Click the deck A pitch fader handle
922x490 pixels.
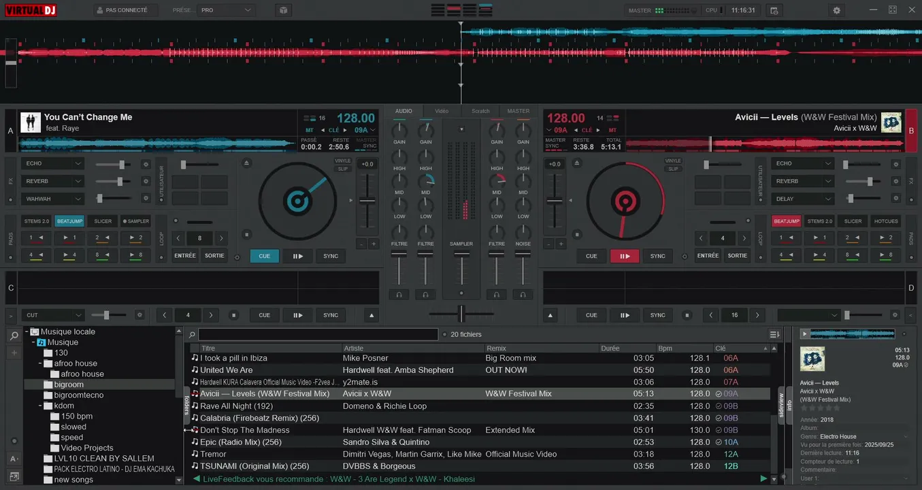(x=367, y=201)
